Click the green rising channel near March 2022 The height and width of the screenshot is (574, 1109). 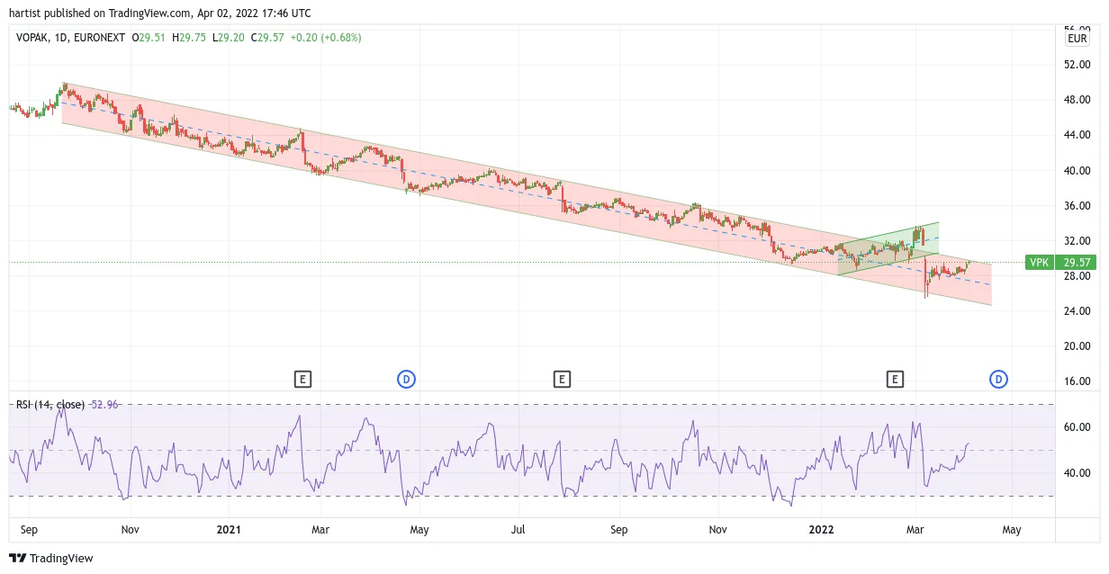(x=888, y=248)
